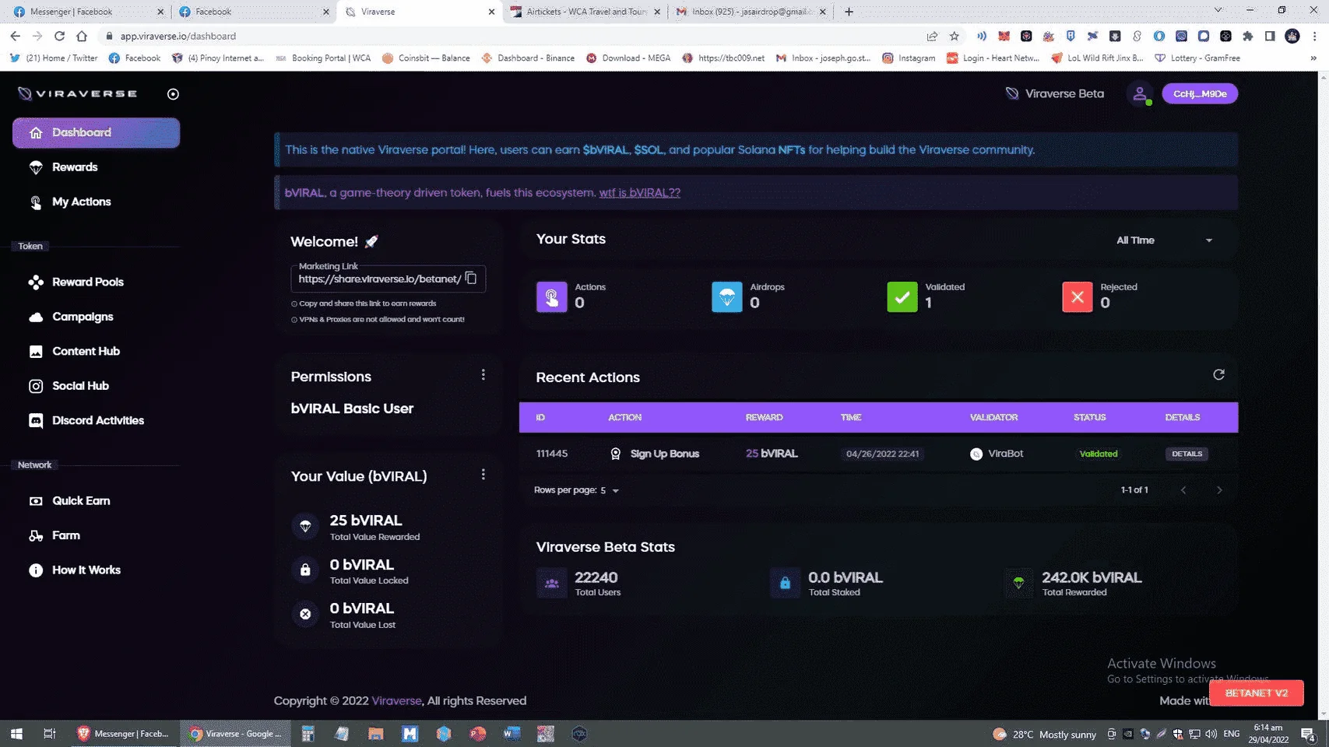This screenshot has height=747, width=1329.
Task: Click the Total Value Locked lock icon
Action: click(x=305, y=570)
